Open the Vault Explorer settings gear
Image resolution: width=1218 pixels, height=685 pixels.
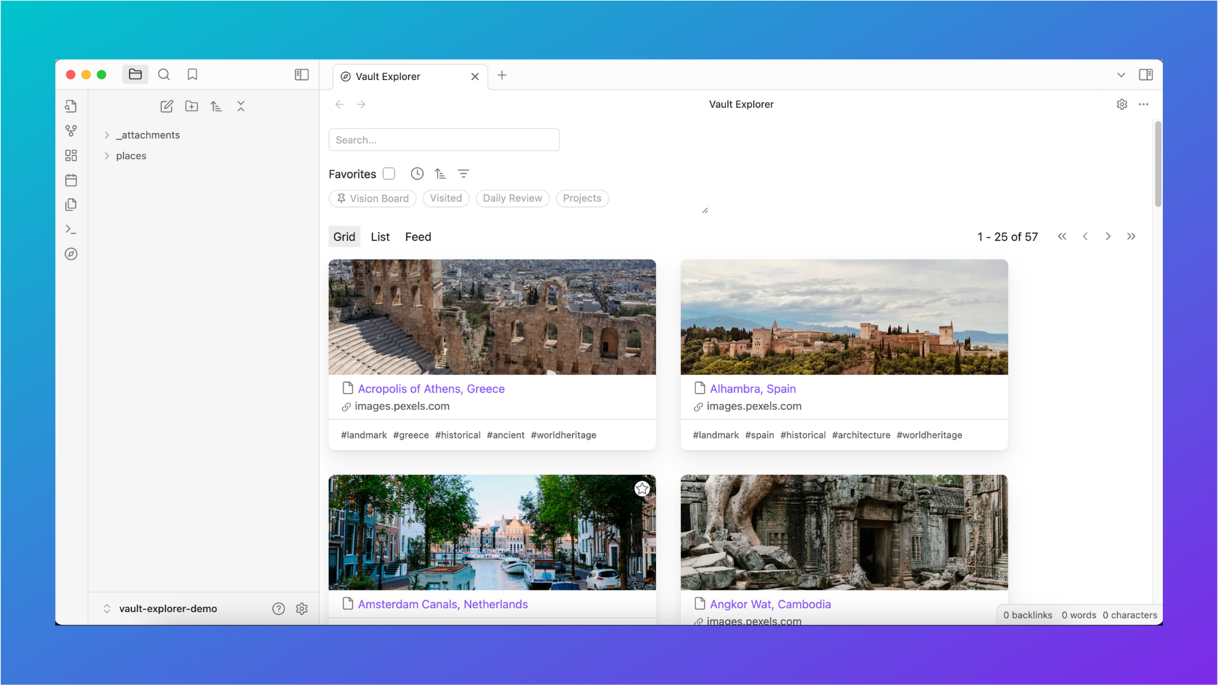[1122, 105]
